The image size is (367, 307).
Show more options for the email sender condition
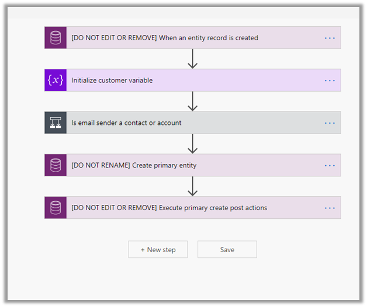click(x=330, y=123)
